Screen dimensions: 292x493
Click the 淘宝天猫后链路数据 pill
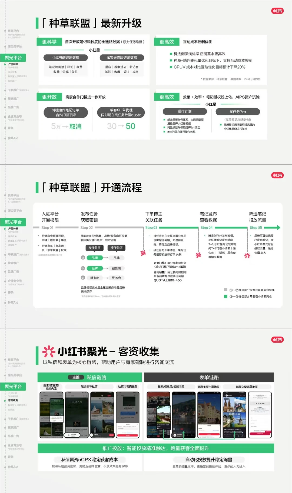(x=122, y=58)
